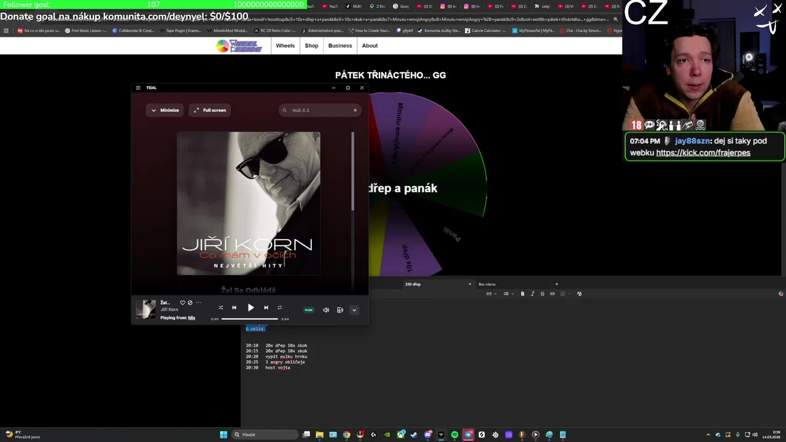The width and height of the screenshot is (786, 442).
Task: Toggle bold formatting in the note editor
Action: (x=523, y=294)
